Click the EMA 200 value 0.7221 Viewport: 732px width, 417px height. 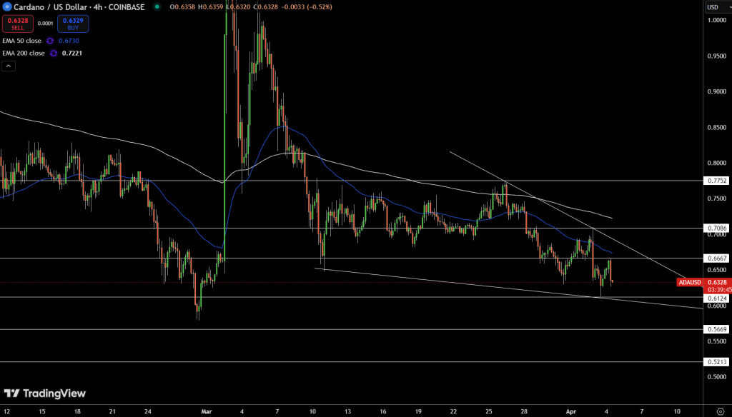[72, 53]
